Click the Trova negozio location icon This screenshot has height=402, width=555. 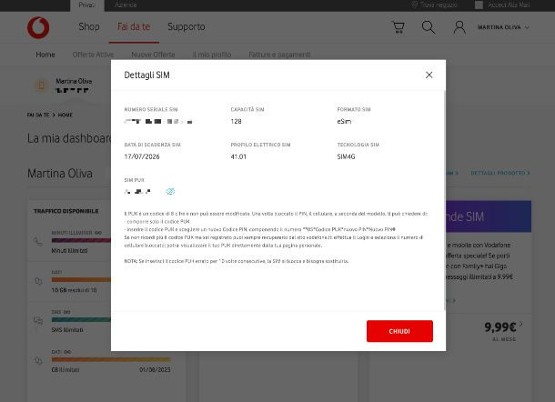click(x=415, y=5)
